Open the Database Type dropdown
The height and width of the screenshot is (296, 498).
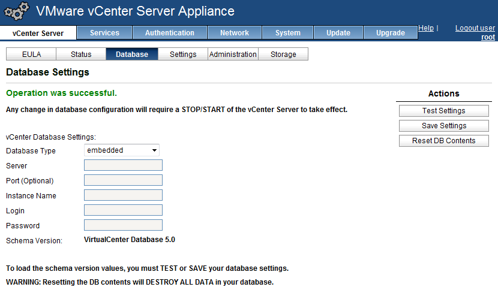pos(122,150)
